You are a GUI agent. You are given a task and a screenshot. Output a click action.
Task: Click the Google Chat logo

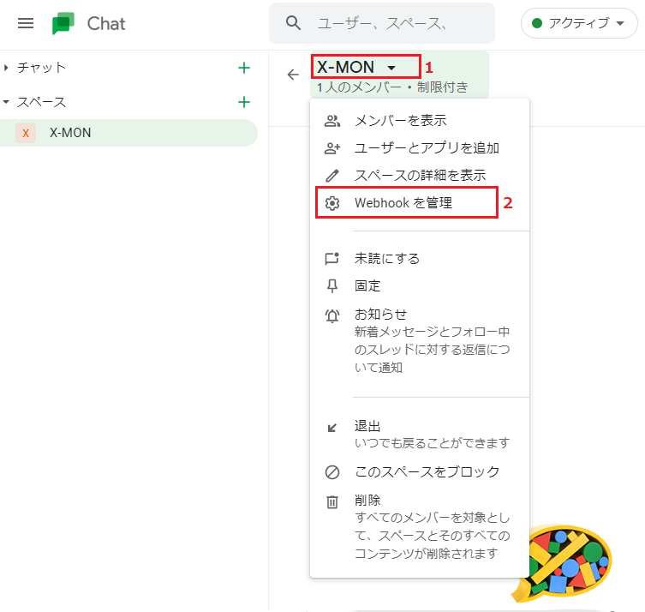[63, 23]
